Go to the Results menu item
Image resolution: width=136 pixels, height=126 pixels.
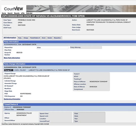[x=17, y=13]
